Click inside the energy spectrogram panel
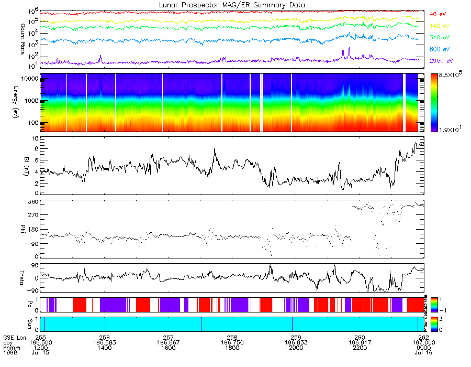 pos(232,103)
